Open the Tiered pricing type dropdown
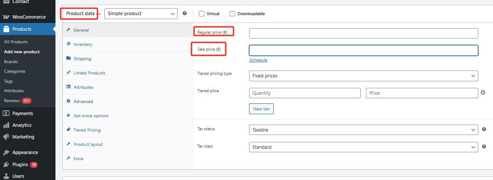 [363, 76]
